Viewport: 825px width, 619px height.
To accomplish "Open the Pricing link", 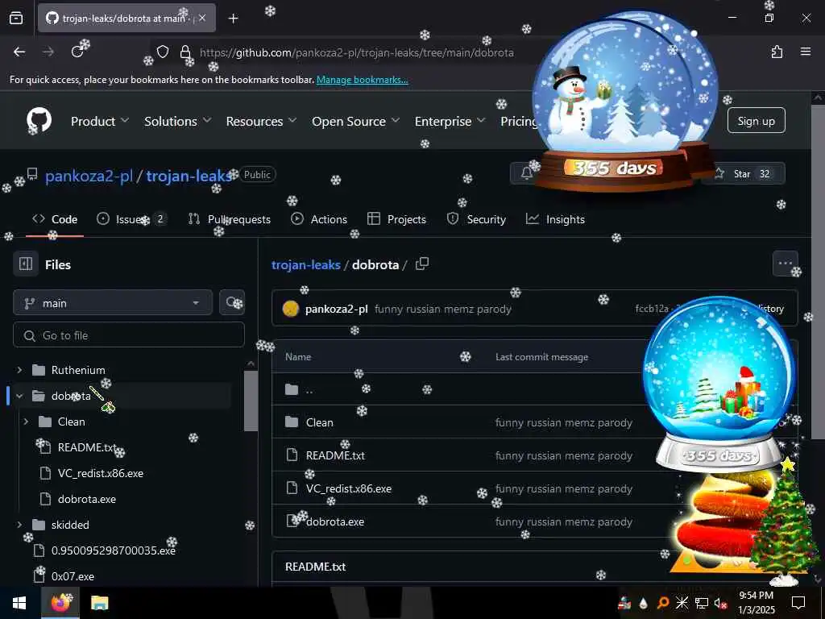I will tap(518, 121).
